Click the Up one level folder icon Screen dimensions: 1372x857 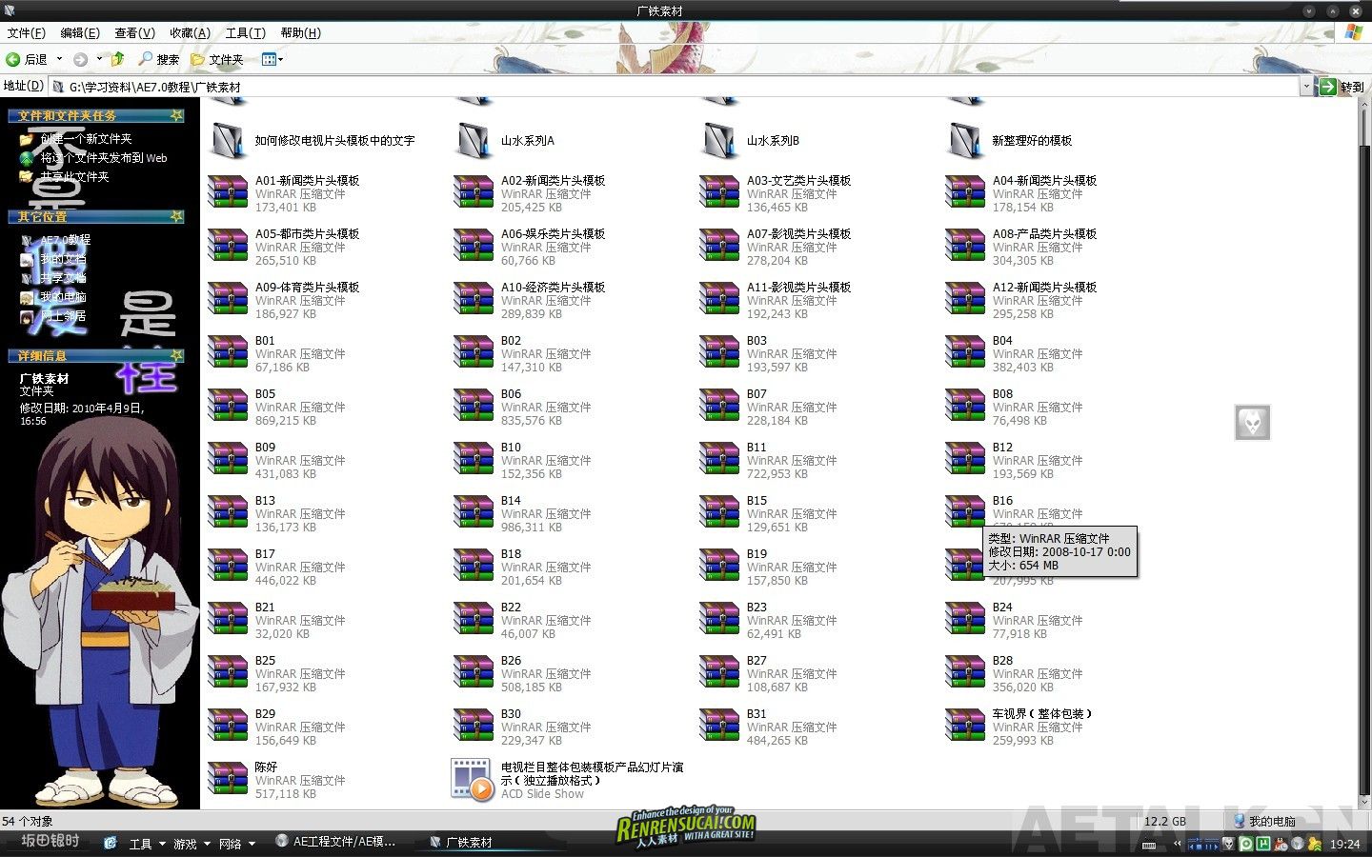click(x=118, y=59)
